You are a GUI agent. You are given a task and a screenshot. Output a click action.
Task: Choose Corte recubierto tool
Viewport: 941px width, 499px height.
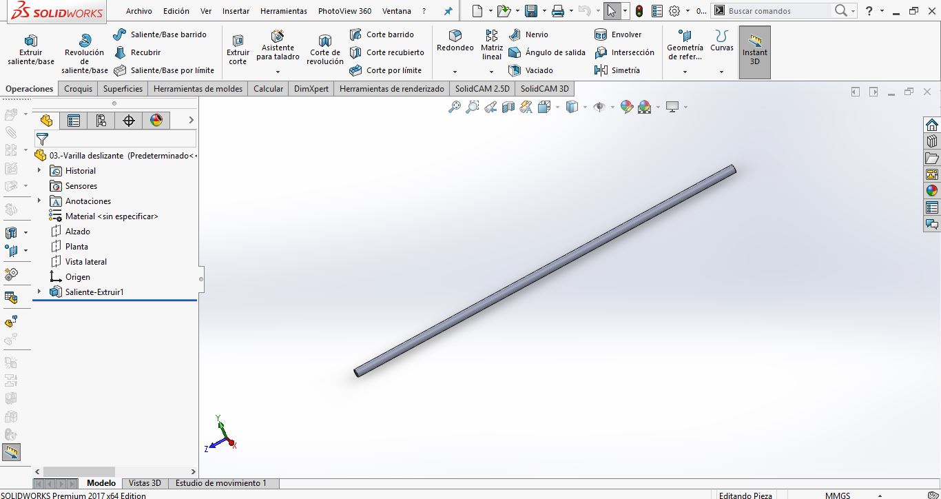pos(386,52)
